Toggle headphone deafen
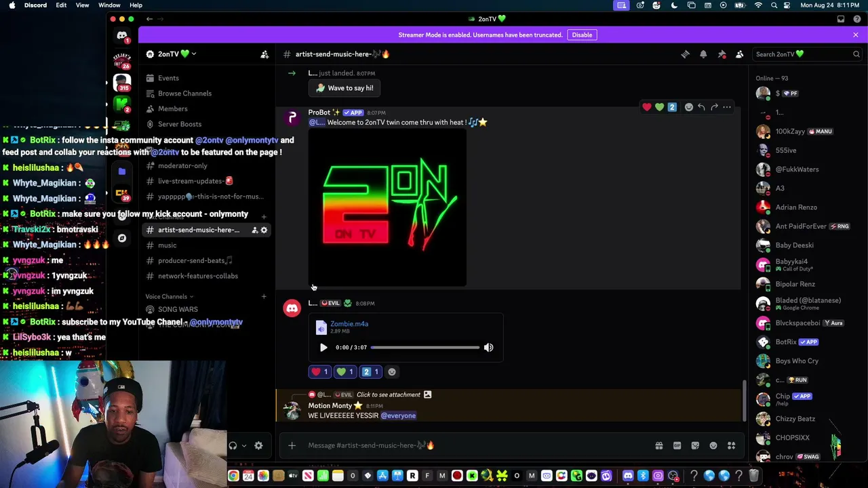 tap(233, 445)
